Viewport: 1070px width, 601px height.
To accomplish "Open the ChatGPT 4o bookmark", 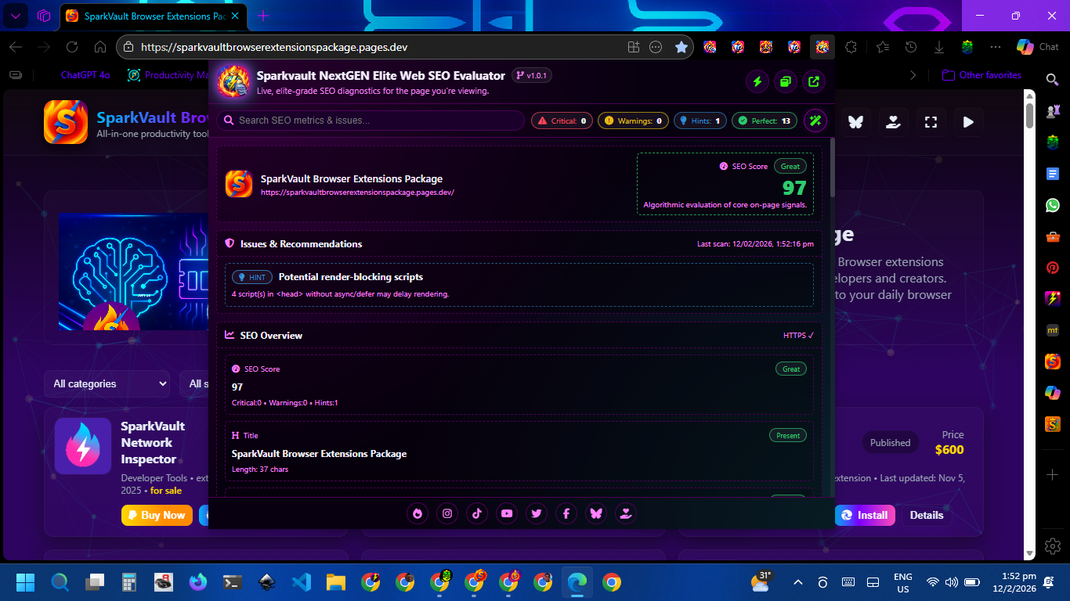I will coord(85,75).
